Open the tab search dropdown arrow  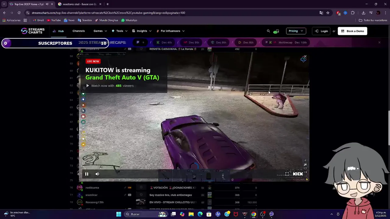pos(4,4)
